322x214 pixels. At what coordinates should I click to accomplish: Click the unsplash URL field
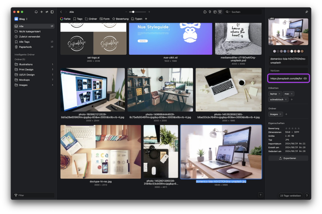point(286,78)
